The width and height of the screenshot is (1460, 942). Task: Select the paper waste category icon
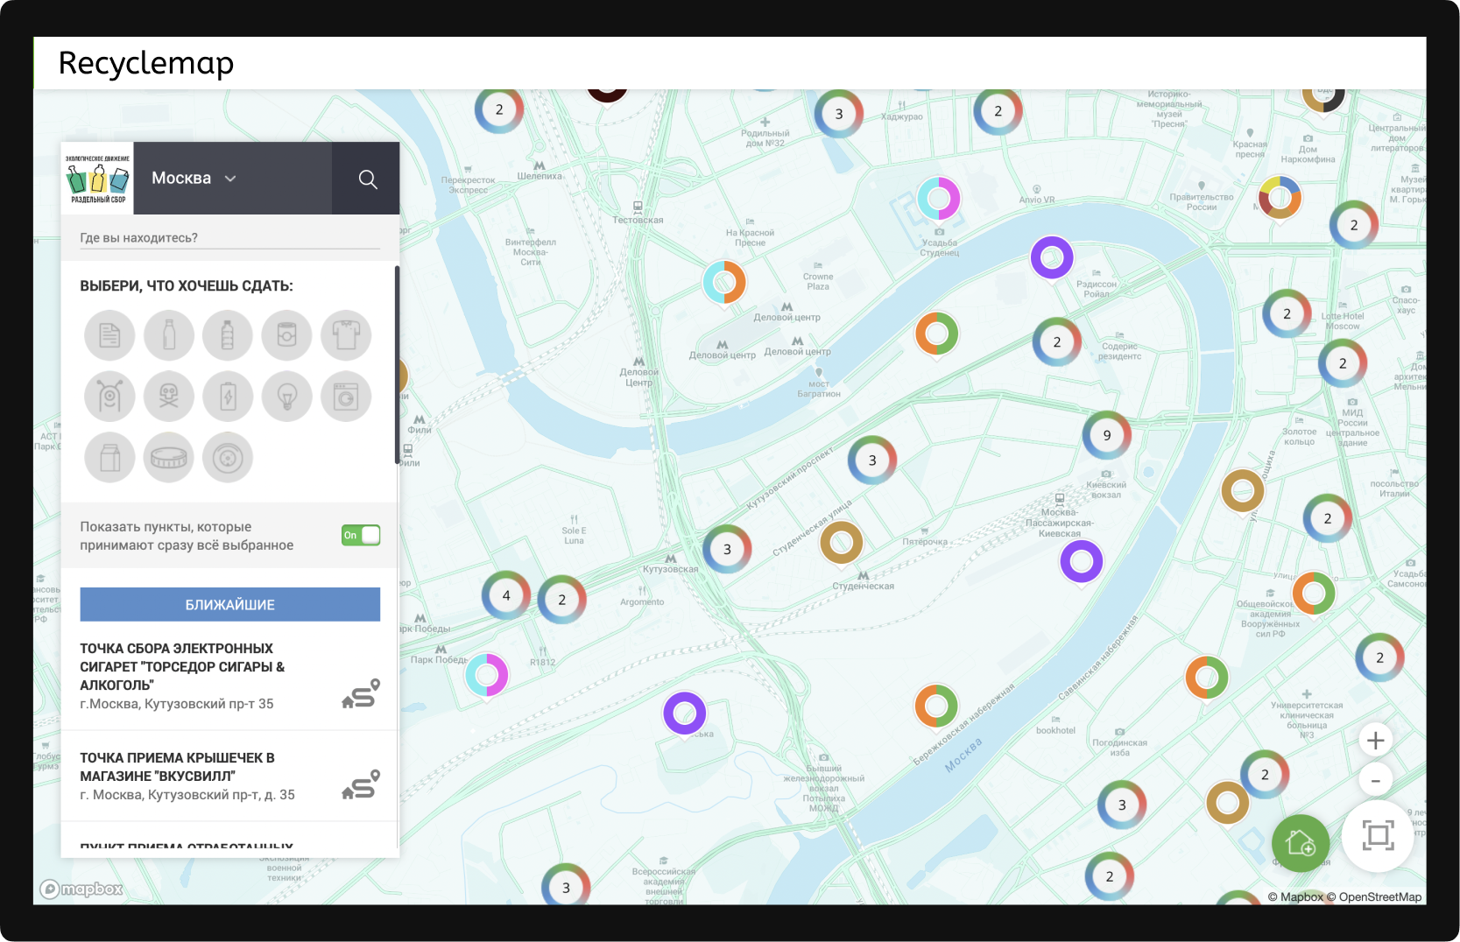coord(109,335)
